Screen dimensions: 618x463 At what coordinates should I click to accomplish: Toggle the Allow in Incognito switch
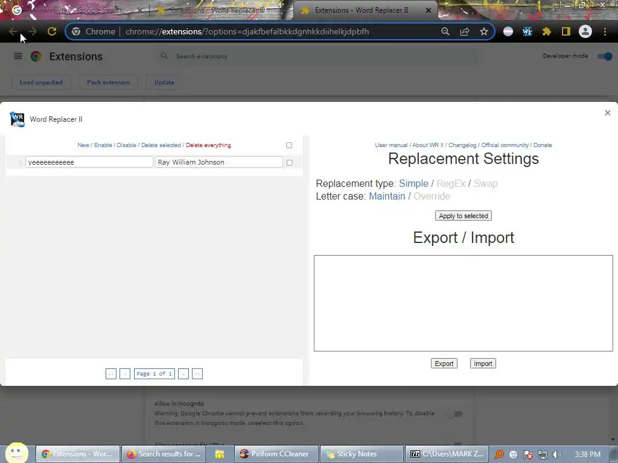click(454, 414)
